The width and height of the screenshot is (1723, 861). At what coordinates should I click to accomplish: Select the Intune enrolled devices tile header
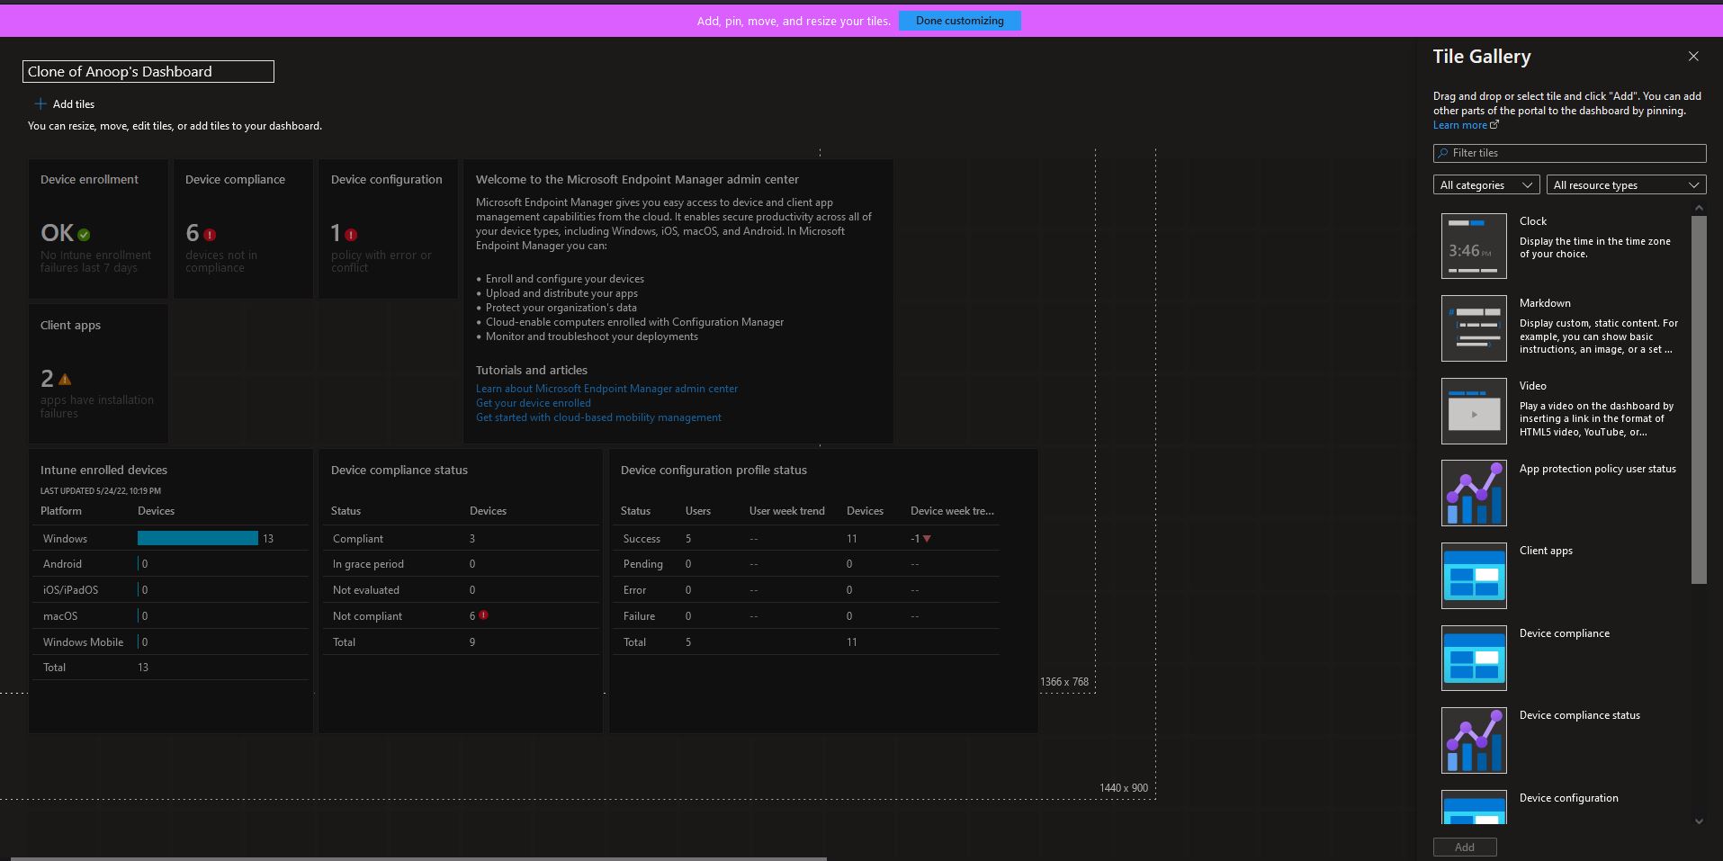point(103,470)
